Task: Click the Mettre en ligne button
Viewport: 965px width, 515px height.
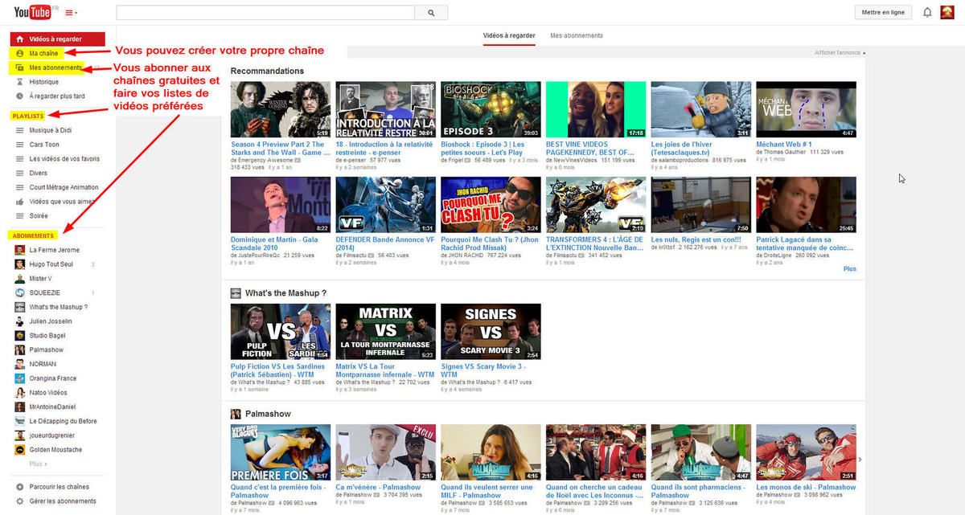Action: click(883, 12)
